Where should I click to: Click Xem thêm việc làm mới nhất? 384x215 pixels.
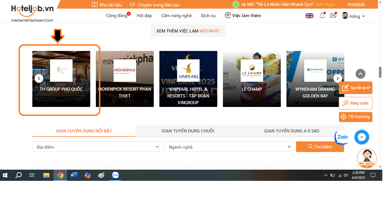188,31
